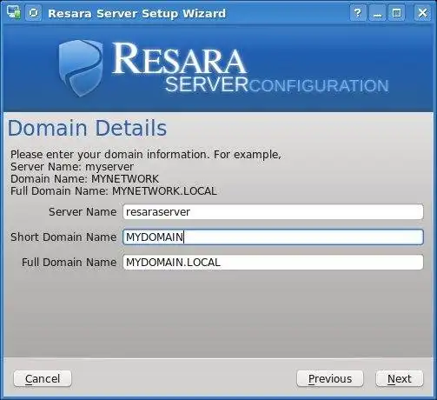
Task: Maximize the setup wizard window
Action: coord(396,13)
